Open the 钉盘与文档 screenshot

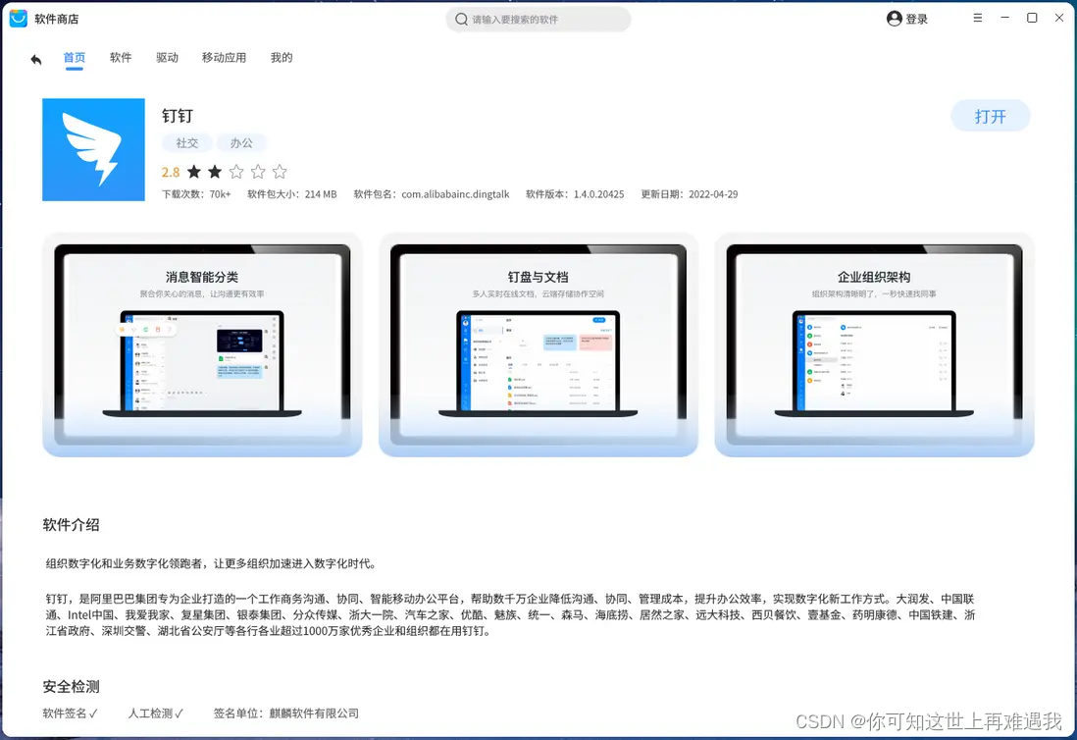tap(538, 344)
